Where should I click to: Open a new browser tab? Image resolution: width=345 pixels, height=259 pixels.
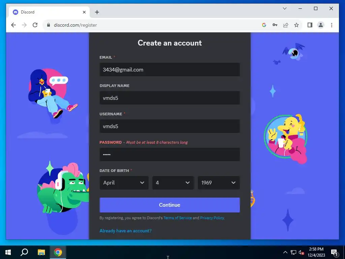click(x=97, y=12)
